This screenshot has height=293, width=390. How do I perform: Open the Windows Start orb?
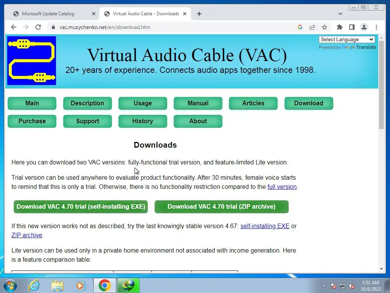pos(10,285)
